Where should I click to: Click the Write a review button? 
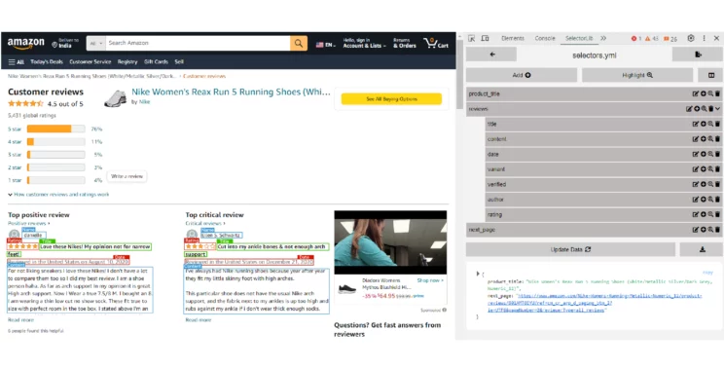tap(127, 176)
